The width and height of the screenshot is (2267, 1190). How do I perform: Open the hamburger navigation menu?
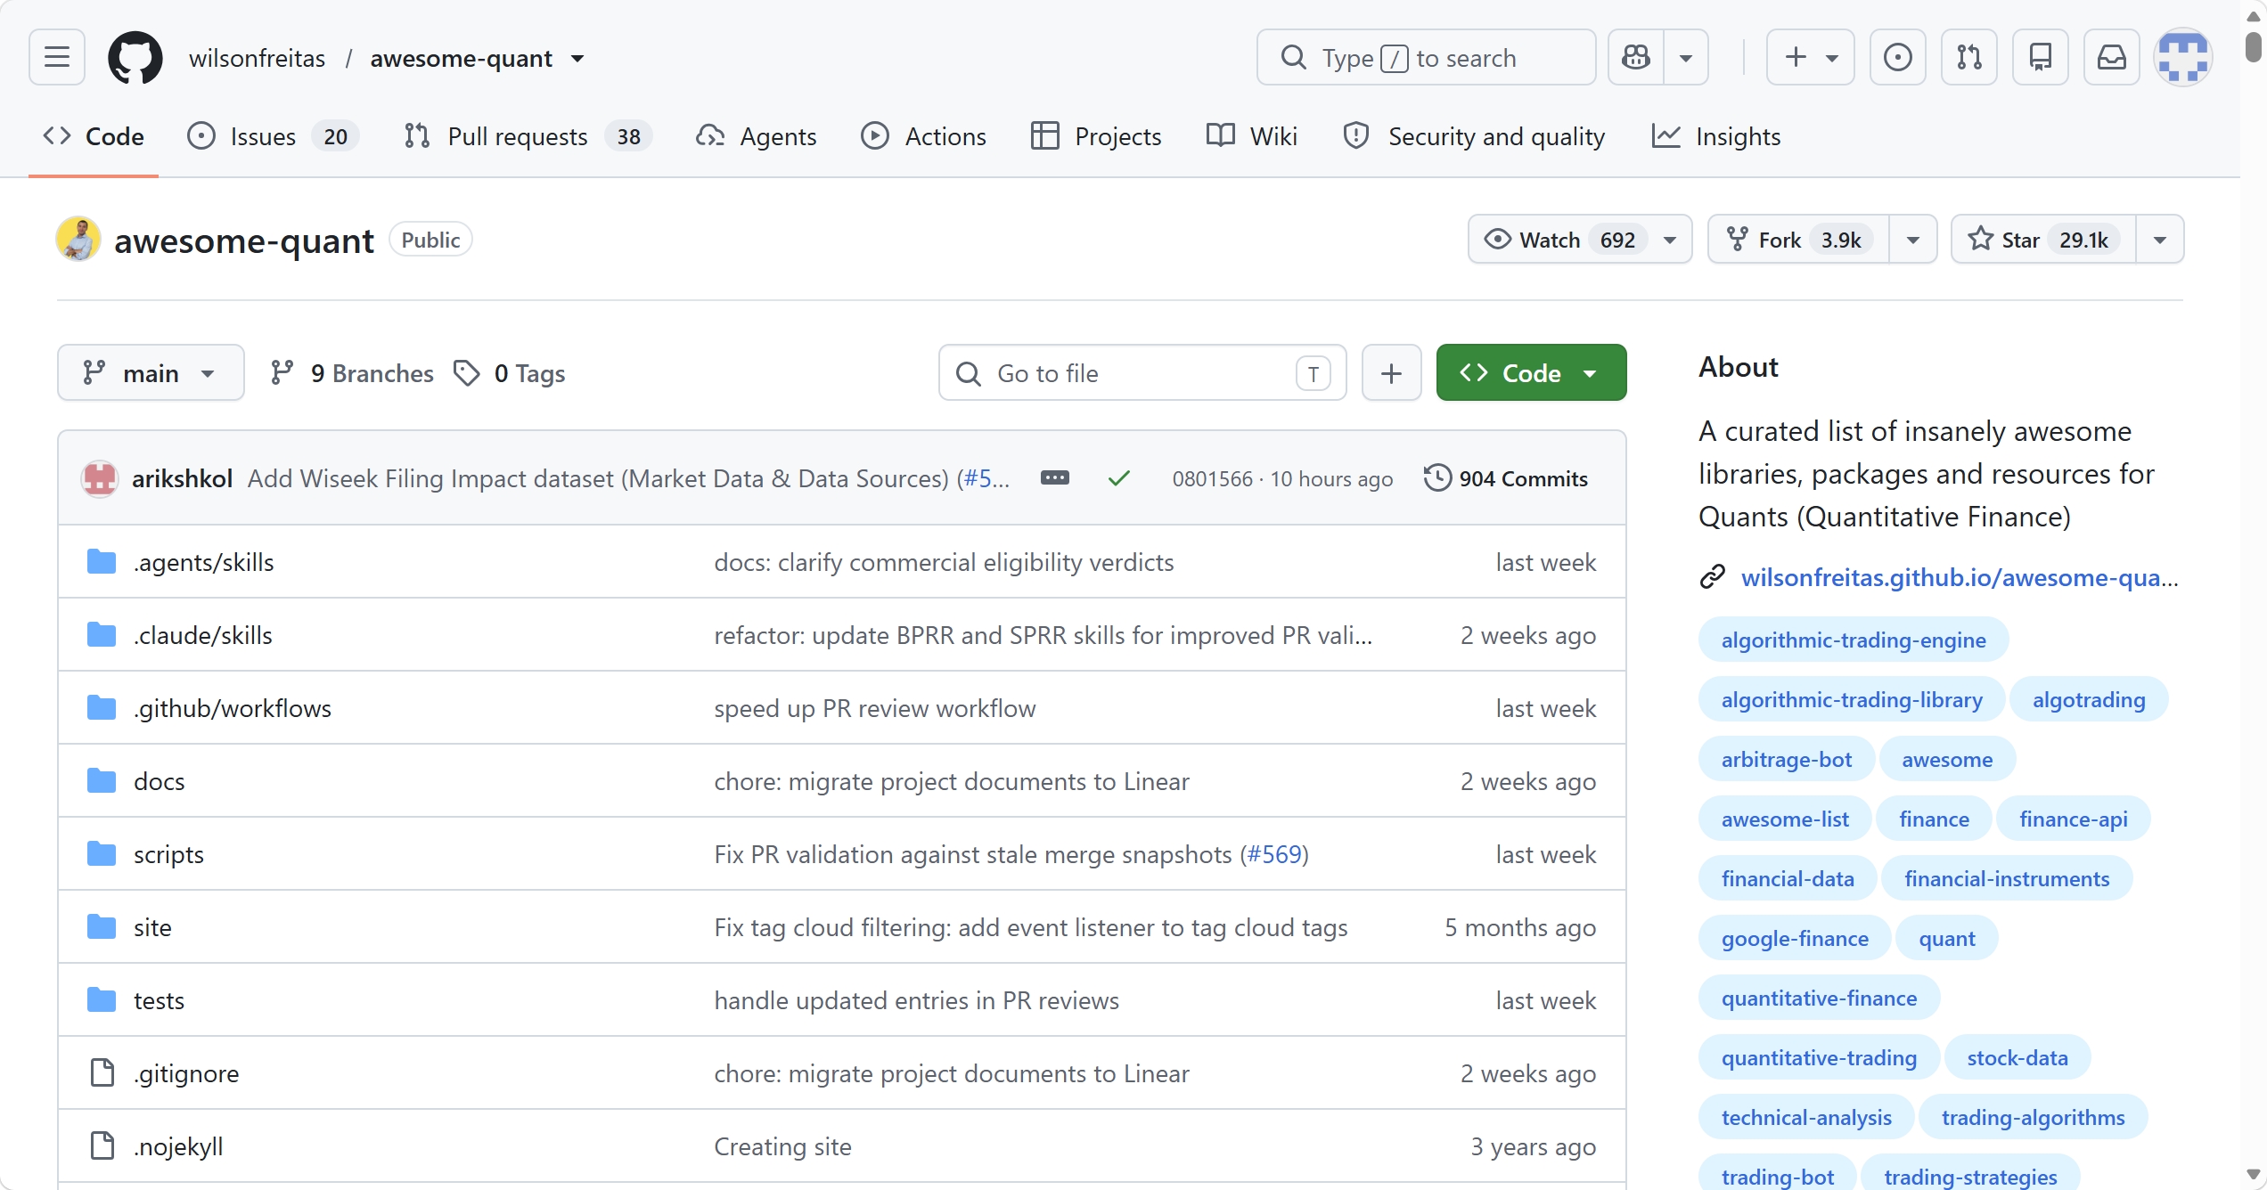pyautogui.click(x=57, y=58)
